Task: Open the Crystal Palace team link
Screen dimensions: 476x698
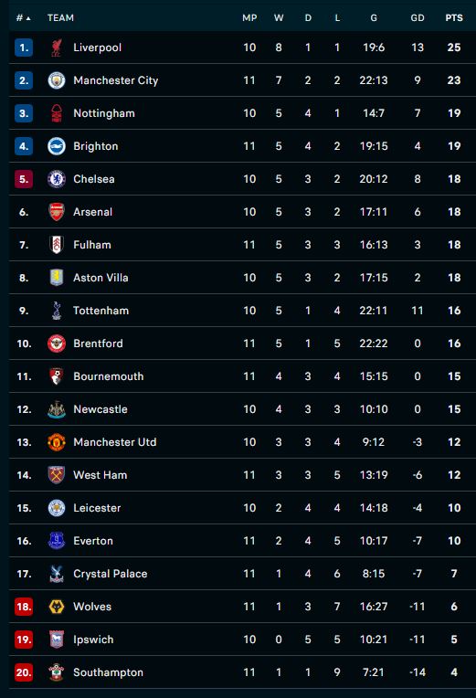Action: tap(110, 574)
